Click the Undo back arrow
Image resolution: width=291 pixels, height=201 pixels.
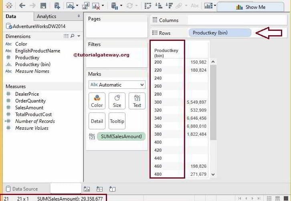tap(22, 6)
